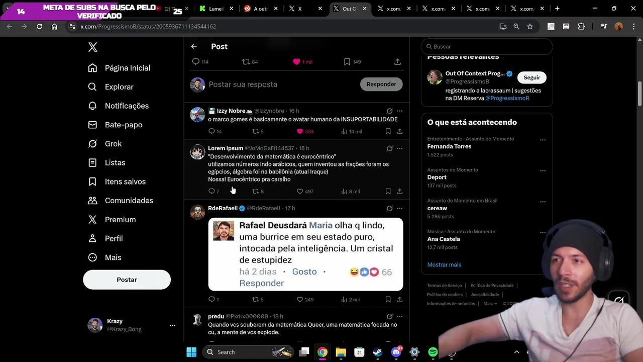The height and width of the screenshot is (362, 643).
Task: Open Premium in sidebar
Action: (x=112, y=220)
